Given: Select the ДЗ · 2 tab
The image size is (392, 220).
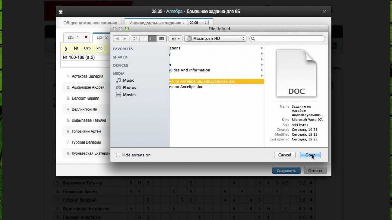Looking at the screenshot, I should (x=102, y=37).
